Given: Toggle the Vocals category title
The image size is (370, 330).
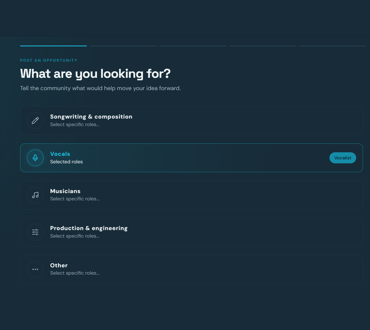Looking at the screenshot, I should pos(60,154).
